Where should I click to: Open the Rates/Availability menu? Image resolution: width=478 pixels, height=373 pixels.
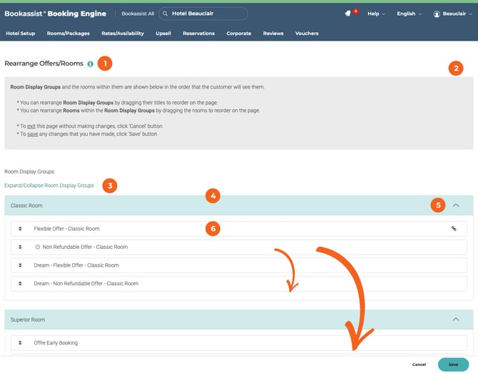click(122, 34)
